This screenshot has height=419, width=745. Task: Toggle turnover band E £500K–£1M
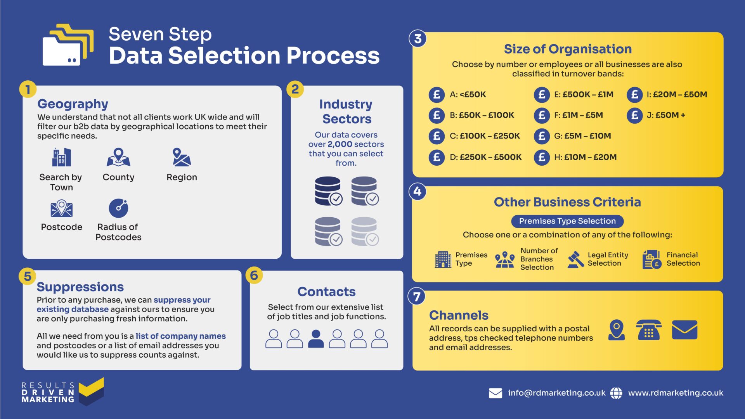(536, 94)
